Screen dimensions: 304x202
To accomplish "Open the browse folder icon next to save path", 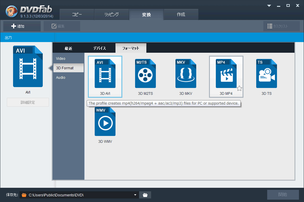I will pos(145,195).
